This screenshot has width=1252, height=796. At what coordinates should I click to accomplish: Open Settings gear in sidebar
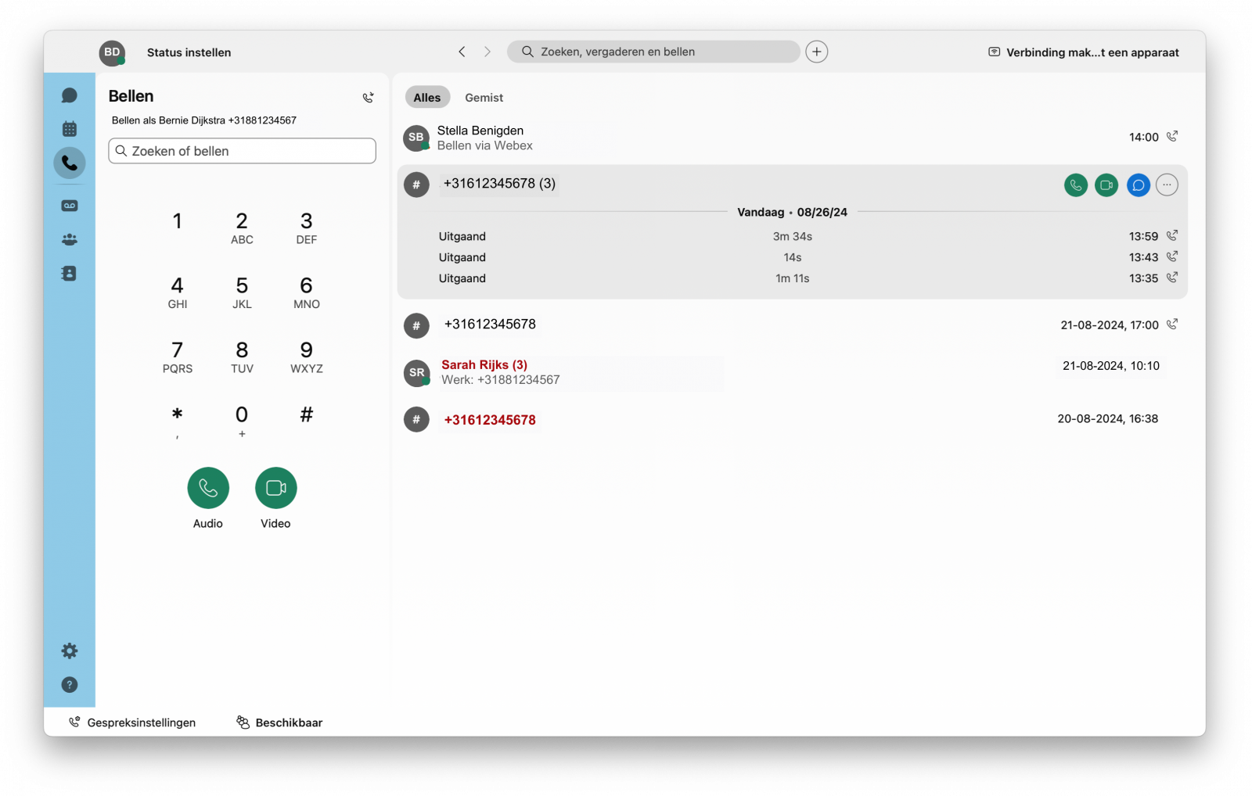pyautogui.click(x=69, y=651)
